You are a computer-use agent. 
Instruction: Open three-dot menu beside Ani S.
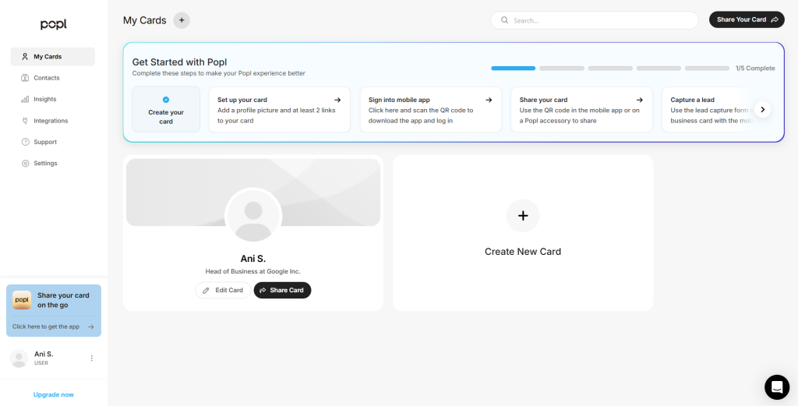click(92, 358)
